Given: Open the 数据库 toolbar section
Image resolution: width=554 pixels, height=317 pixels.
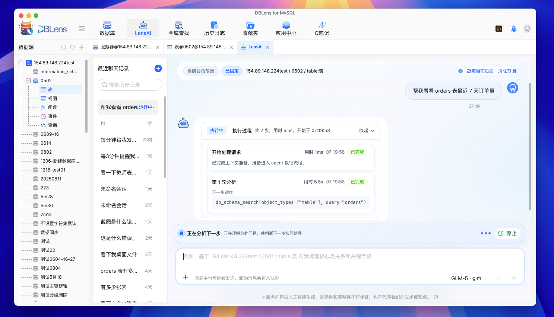Looking at the screenshot, I should 107,28.
